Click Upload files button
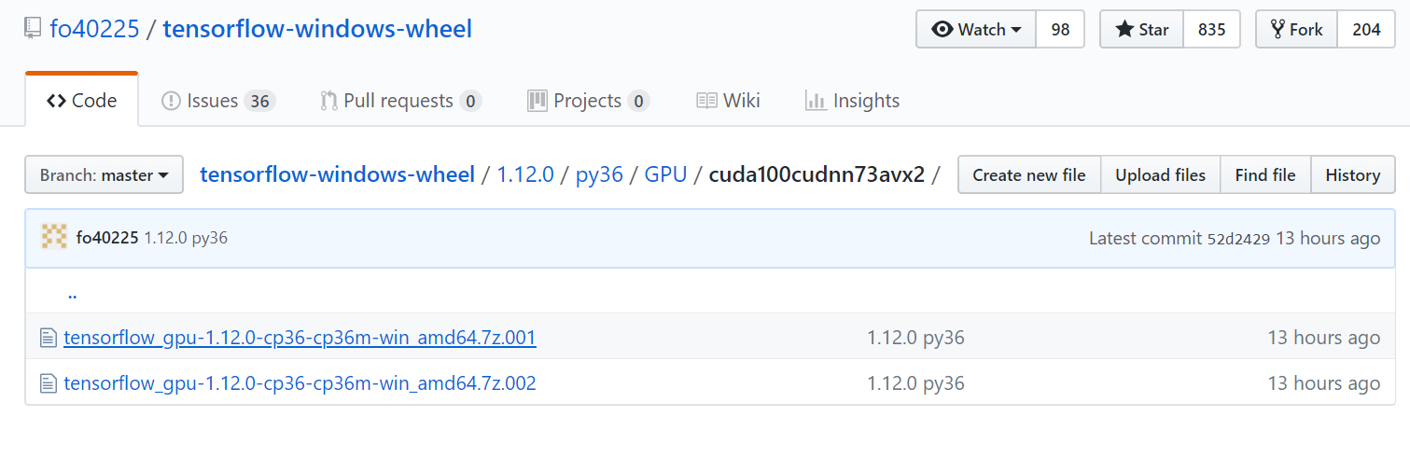This screenshot has height=458, width=1410. click(x=1160, y=174)
